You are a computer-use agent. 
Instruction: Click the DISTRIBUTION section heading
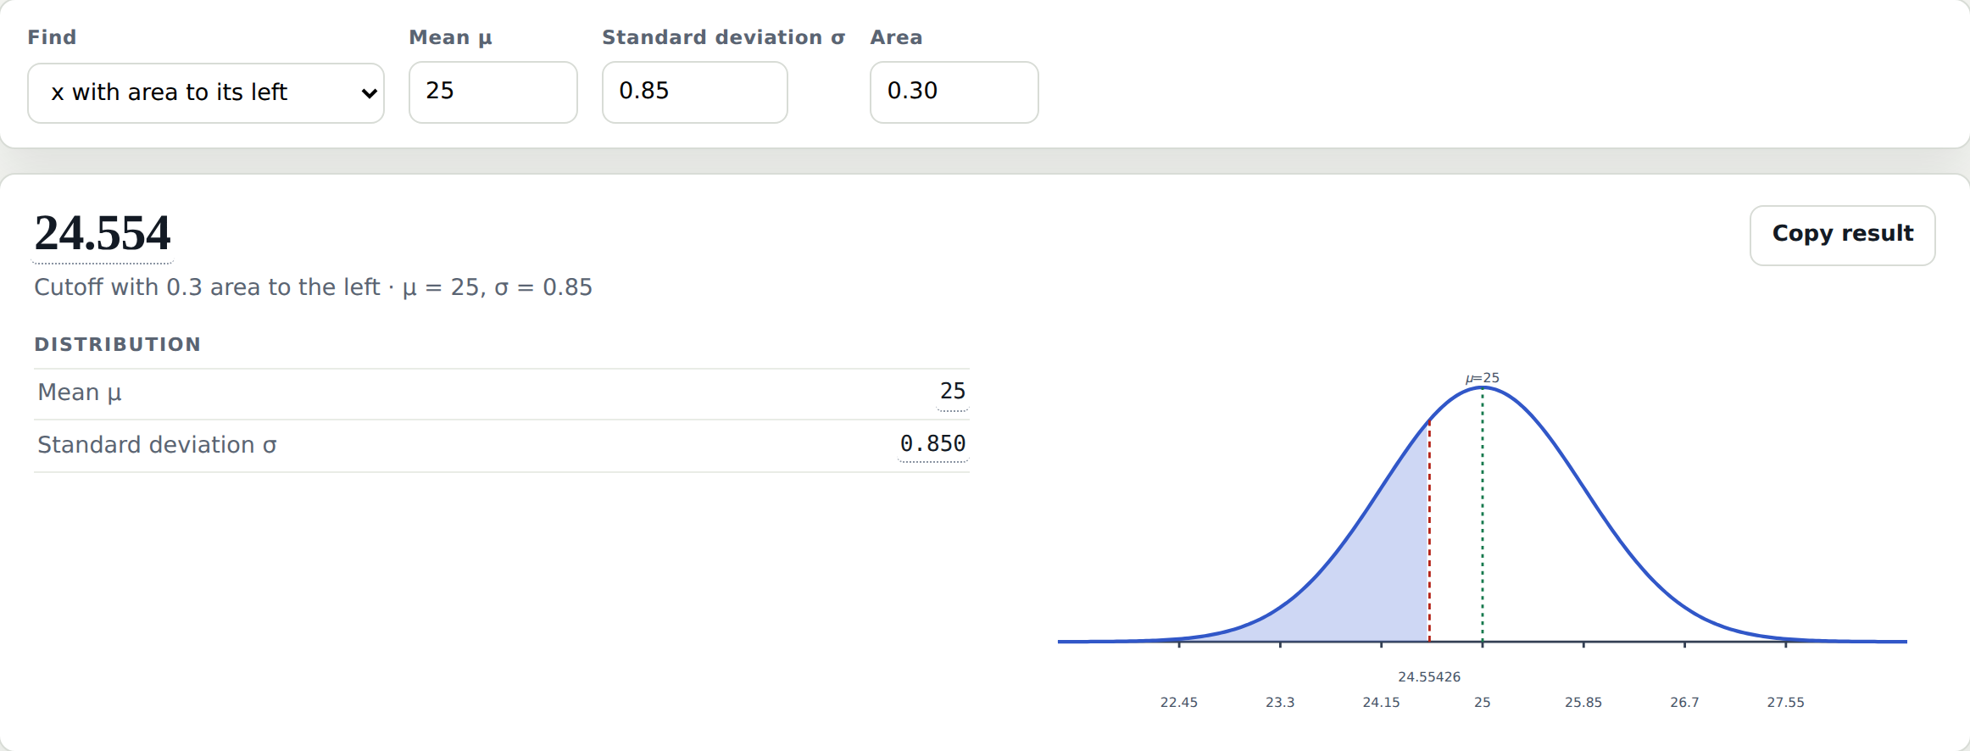(x=118, y=345)
